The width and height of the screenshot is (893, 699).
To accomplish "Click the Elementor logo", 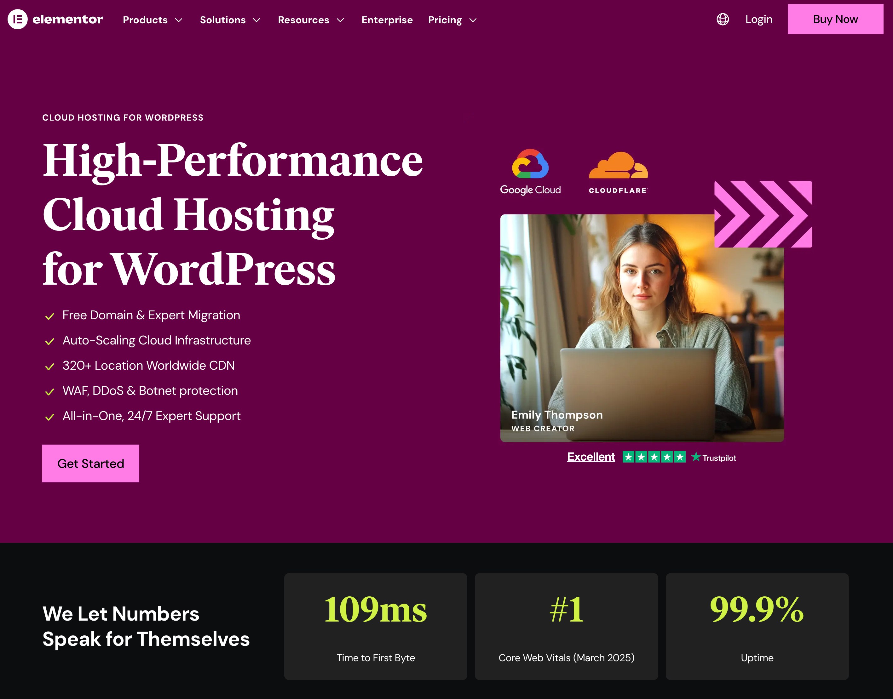I will [55, 19].
